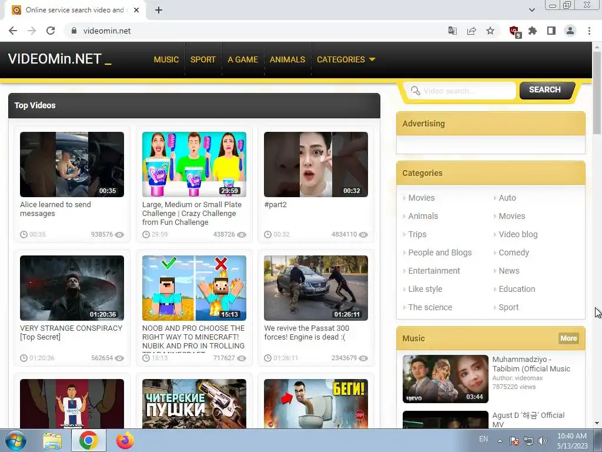The width and height of the screenshot is (602, 452).
Task: Open the Auto category link
Action: (x=507, y=198)
